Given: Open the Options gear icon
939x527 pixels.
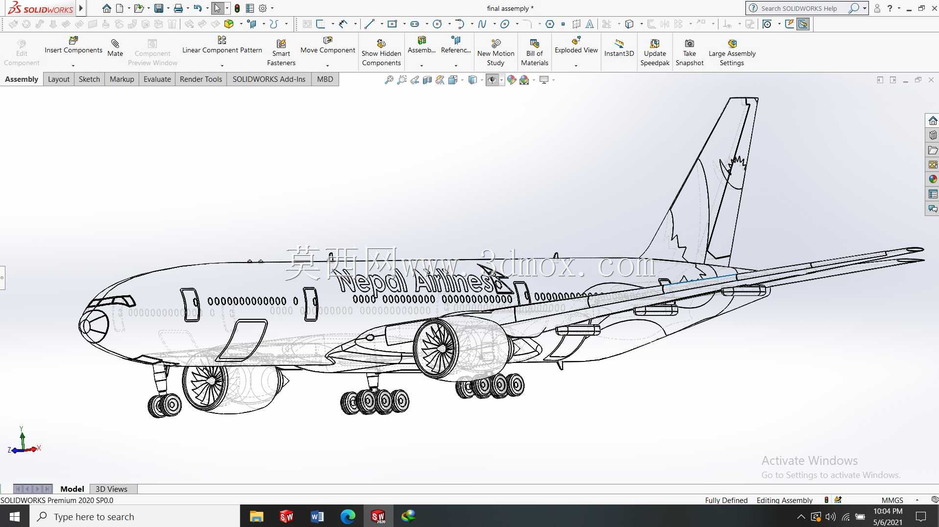Looking at the screenshot, I should click(x=263, y=8).
